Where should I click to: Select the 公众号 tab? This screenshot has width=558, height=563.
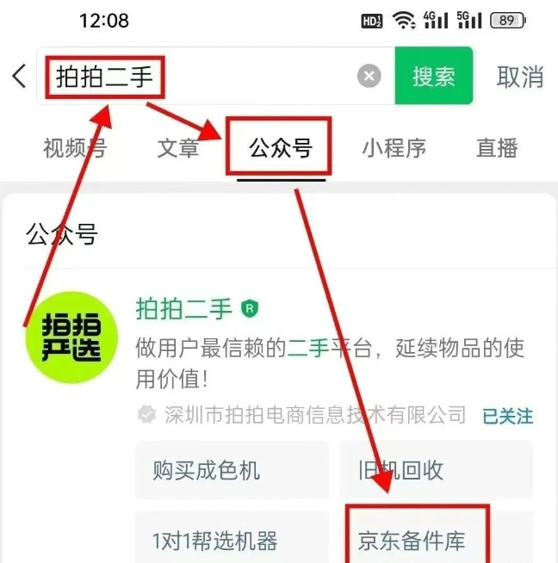[x=281, y=147]
